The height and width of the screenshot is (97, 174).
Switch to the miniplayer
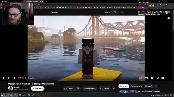point(157,78)
